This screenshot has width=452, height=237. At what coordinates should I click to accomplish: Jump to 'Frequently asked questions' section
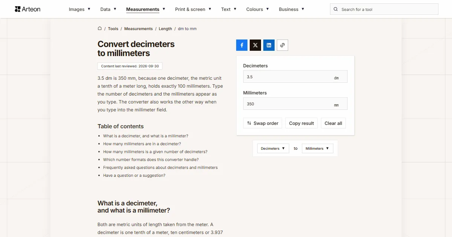(x=160, y=167)
